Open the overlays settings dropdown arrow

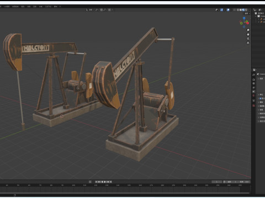coord(231,10)
